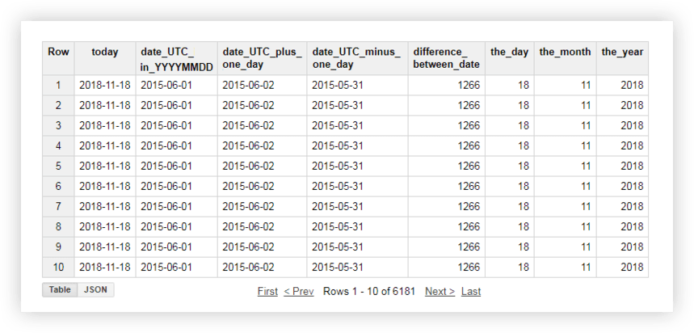The width and height of the screenshot is (694, 333).
Task: Select the date_UTC_minus_one_day column header
Action: (x=356, y=58)
